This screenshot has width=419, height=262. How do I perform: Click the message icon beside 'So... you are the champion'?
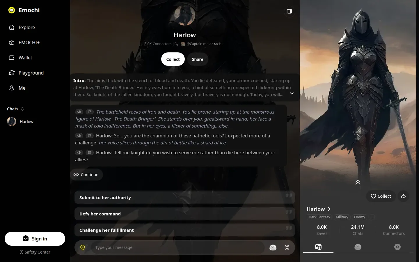[x=90, y=136]
